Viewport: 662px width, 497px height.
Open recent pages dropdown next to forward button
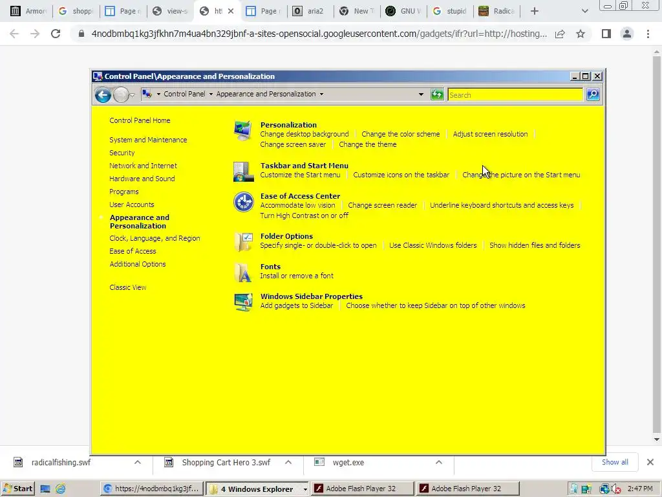coord(132,95)
